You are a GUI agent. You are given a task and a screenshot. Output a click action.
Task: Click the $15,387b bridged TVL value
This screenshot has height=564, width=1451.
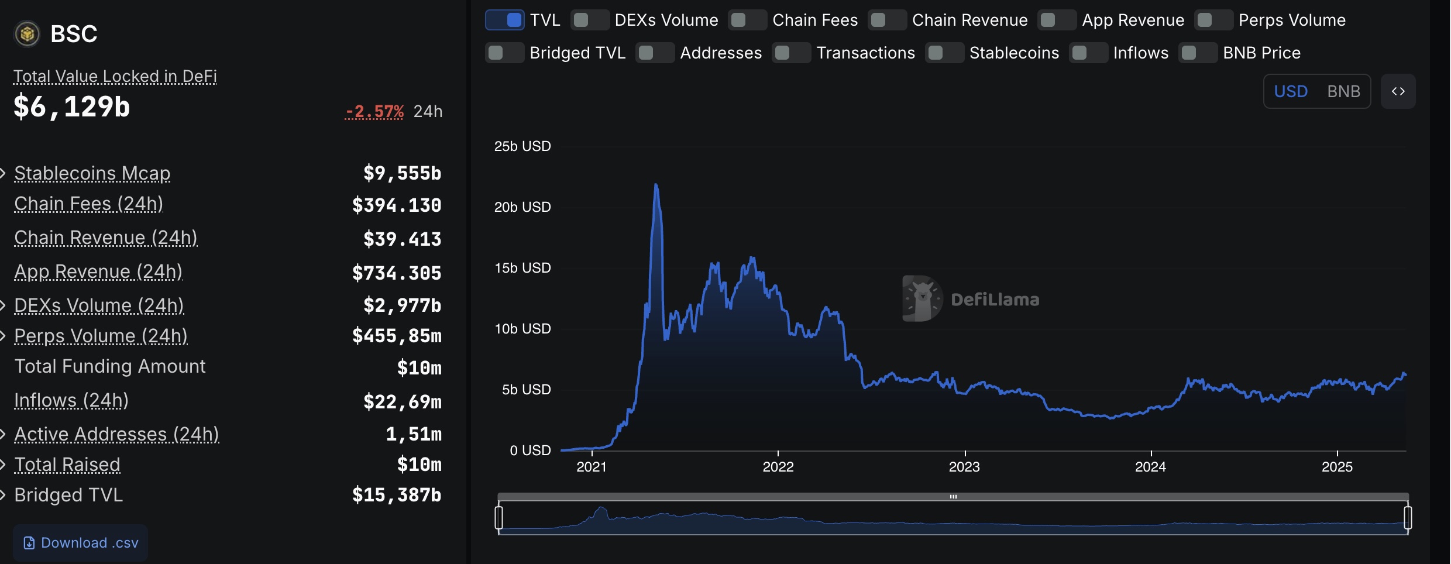tap(397, 495)
